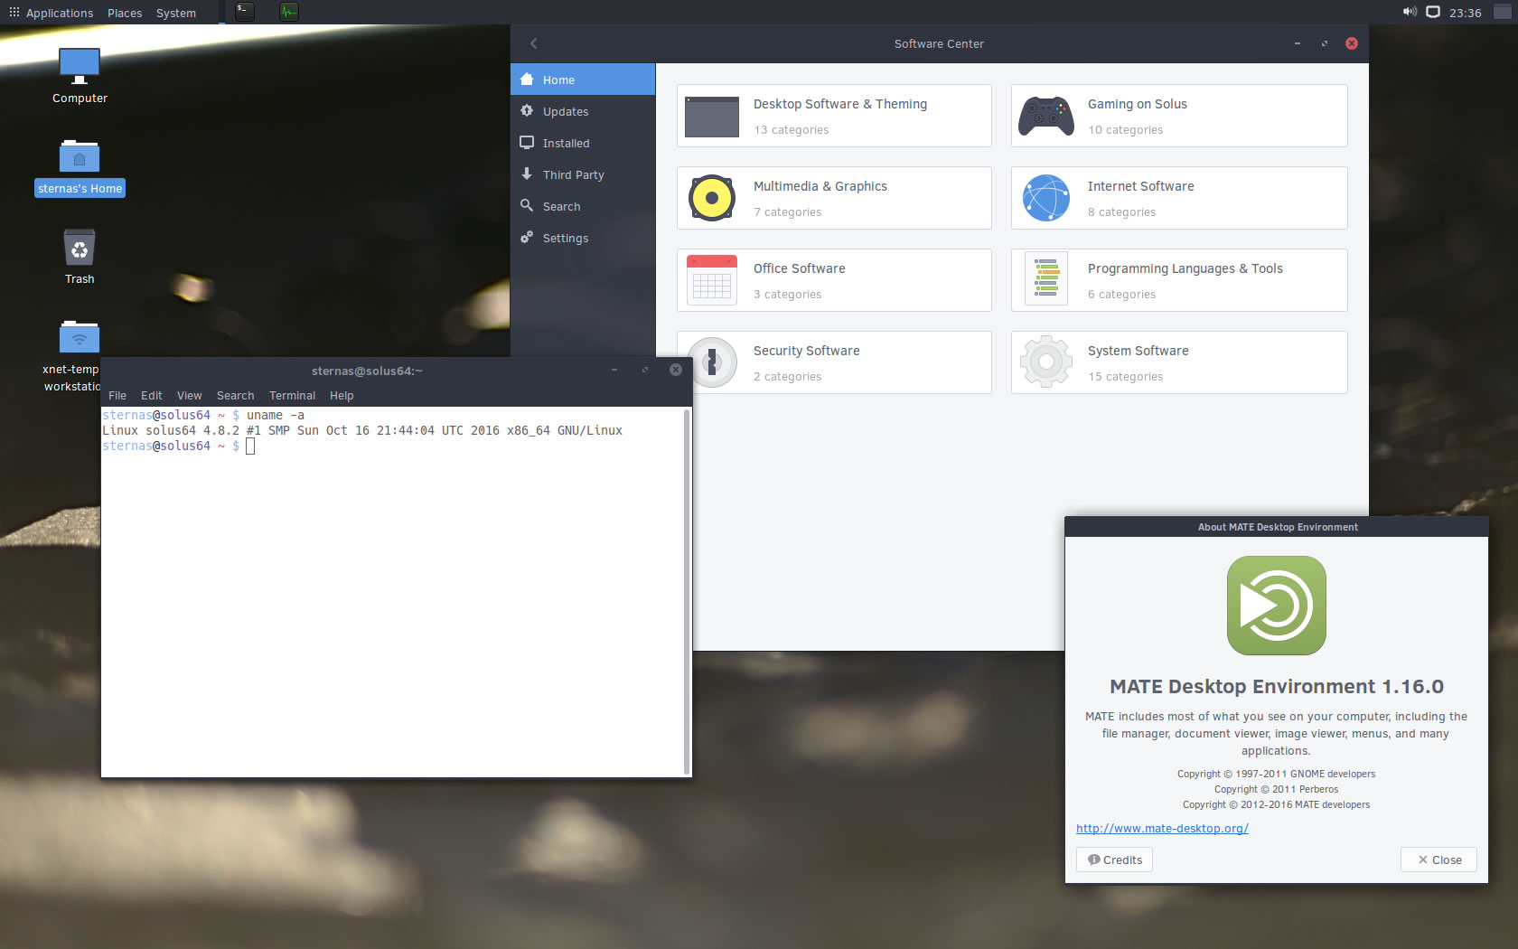Open the System Software gear icon
Image resolution: width=1518 pixels, height=949 pixels.
[1046, 362]
